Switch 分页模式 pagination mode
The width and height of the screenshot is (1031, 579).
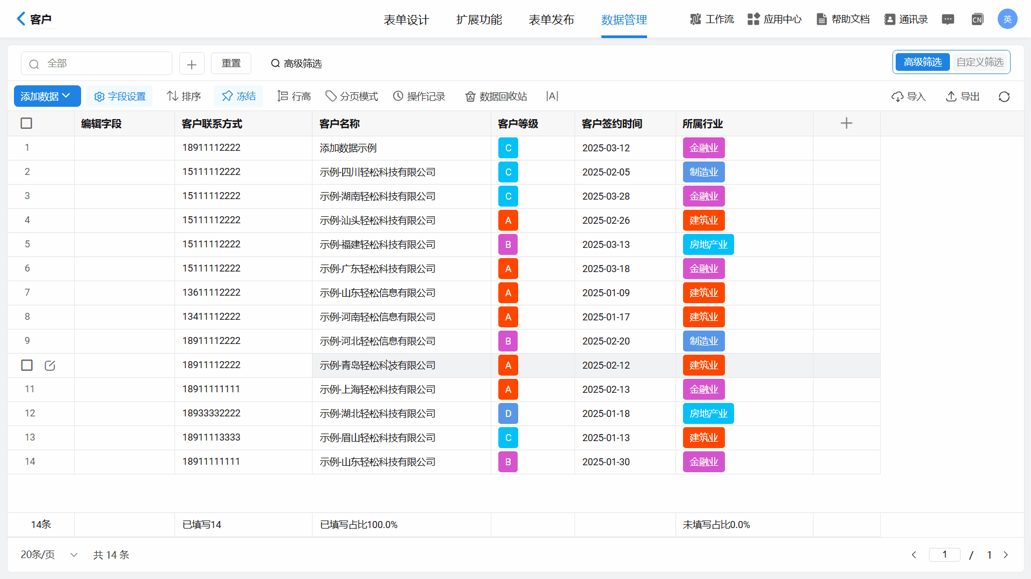coord(352,96)
